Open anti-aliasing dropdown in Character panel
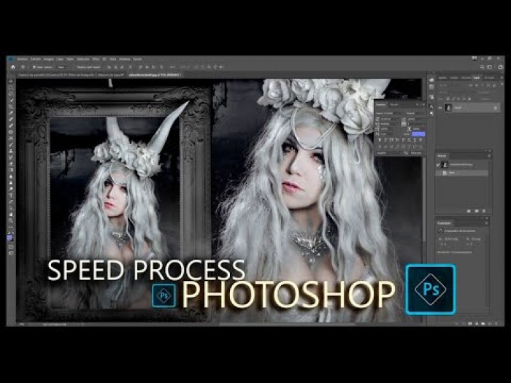511x383 pixels. (x=417, y=152)
